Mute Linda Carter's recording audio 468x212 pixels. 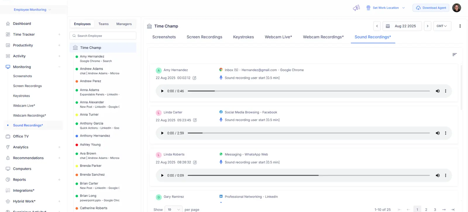[438, 133]
